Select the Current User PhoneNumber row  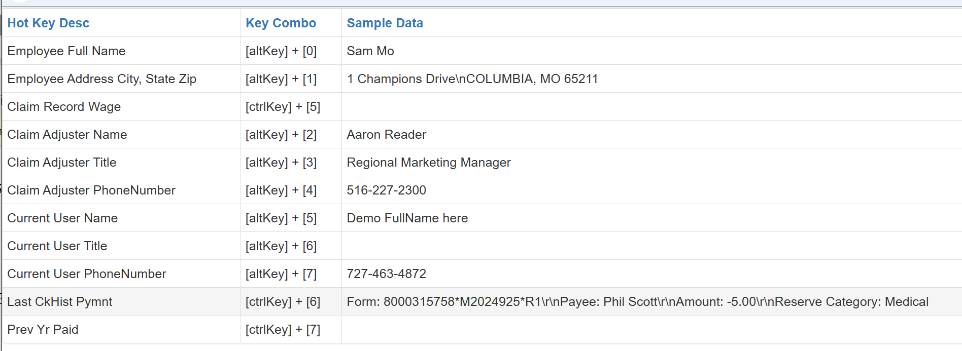87,274
